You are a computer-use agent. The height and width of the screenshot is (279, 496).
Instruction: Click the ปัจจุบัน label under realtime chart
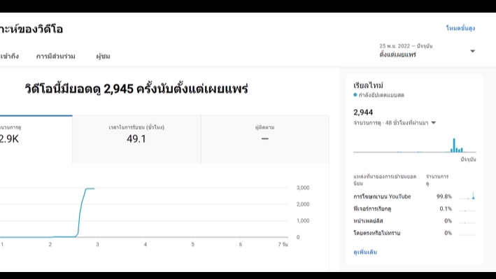pyautogui.click(x=468, y=159)
